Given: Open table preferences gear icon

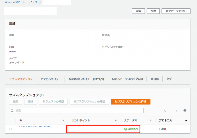Looking at the screenshot, I should coord(185,111).
